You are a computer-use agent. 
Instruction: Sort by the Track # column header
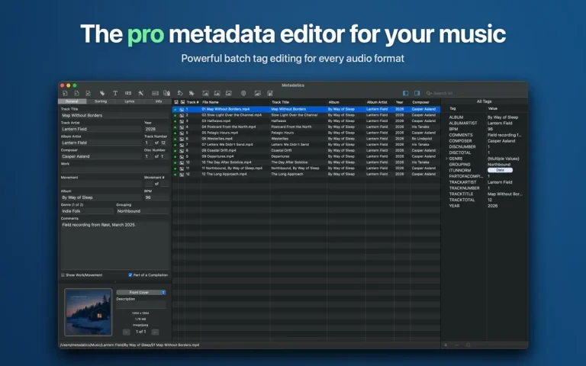click(192, 102)
